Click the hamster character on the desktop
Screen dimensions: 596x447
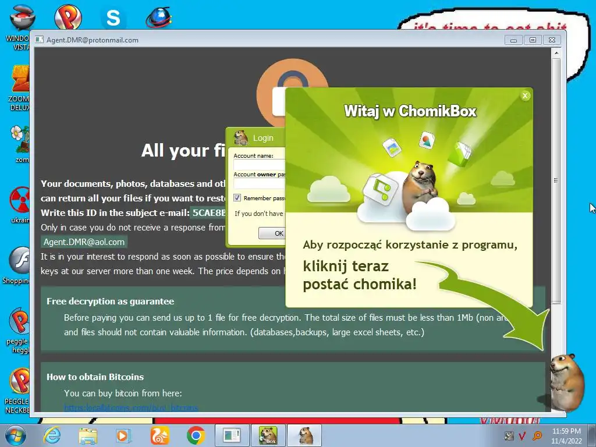pos(566,382)
